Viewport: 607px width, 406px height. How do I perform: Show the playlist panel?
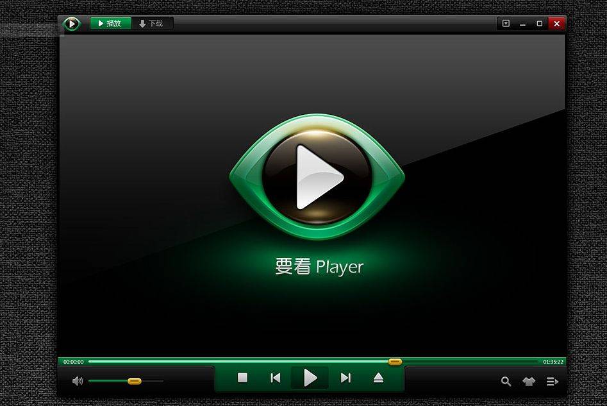[553, 382]
